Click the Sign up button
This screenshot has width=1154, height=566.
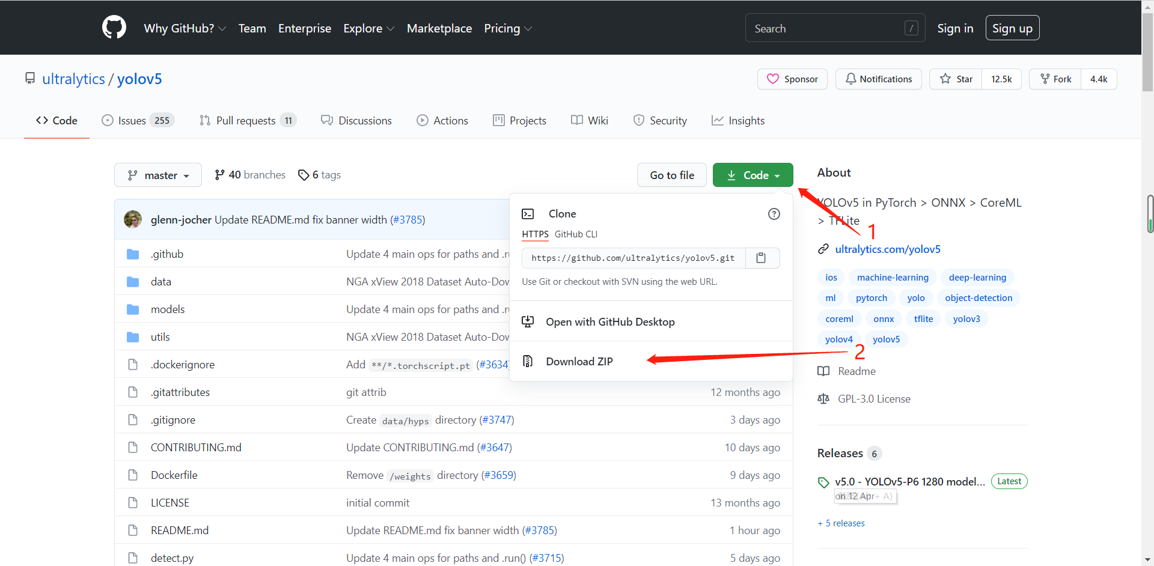(x=1012, y=28)
